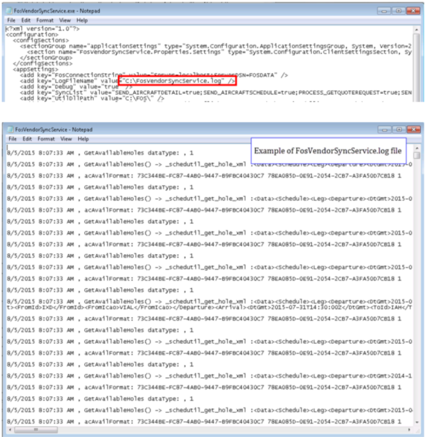Click the log window's vertical scrollbar down arrow
The image size is (425, 437).
(x=417, y=422)
